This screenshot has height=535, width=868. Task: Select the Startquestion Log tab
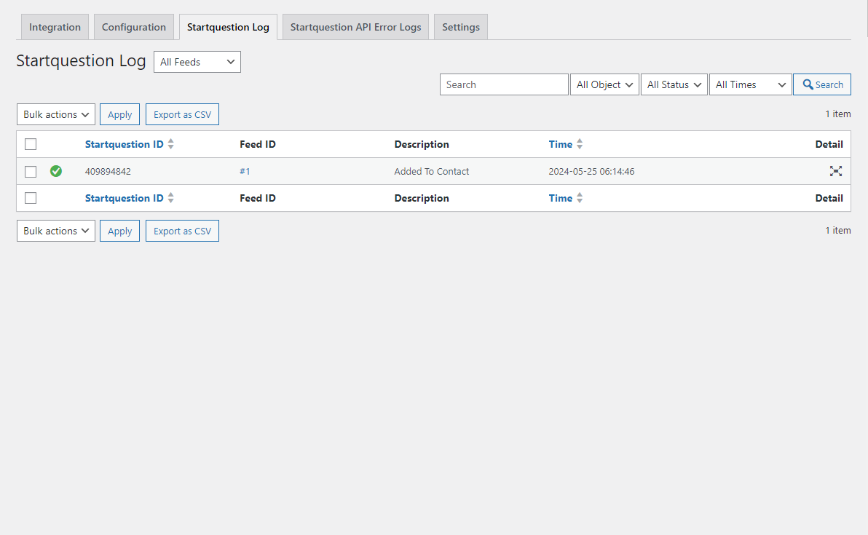coord(228,27)
